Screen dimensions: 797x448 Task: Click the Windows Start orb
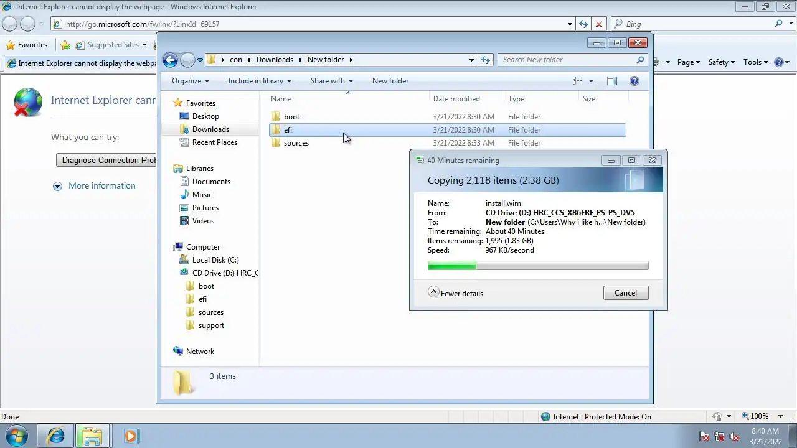(17, 436)
